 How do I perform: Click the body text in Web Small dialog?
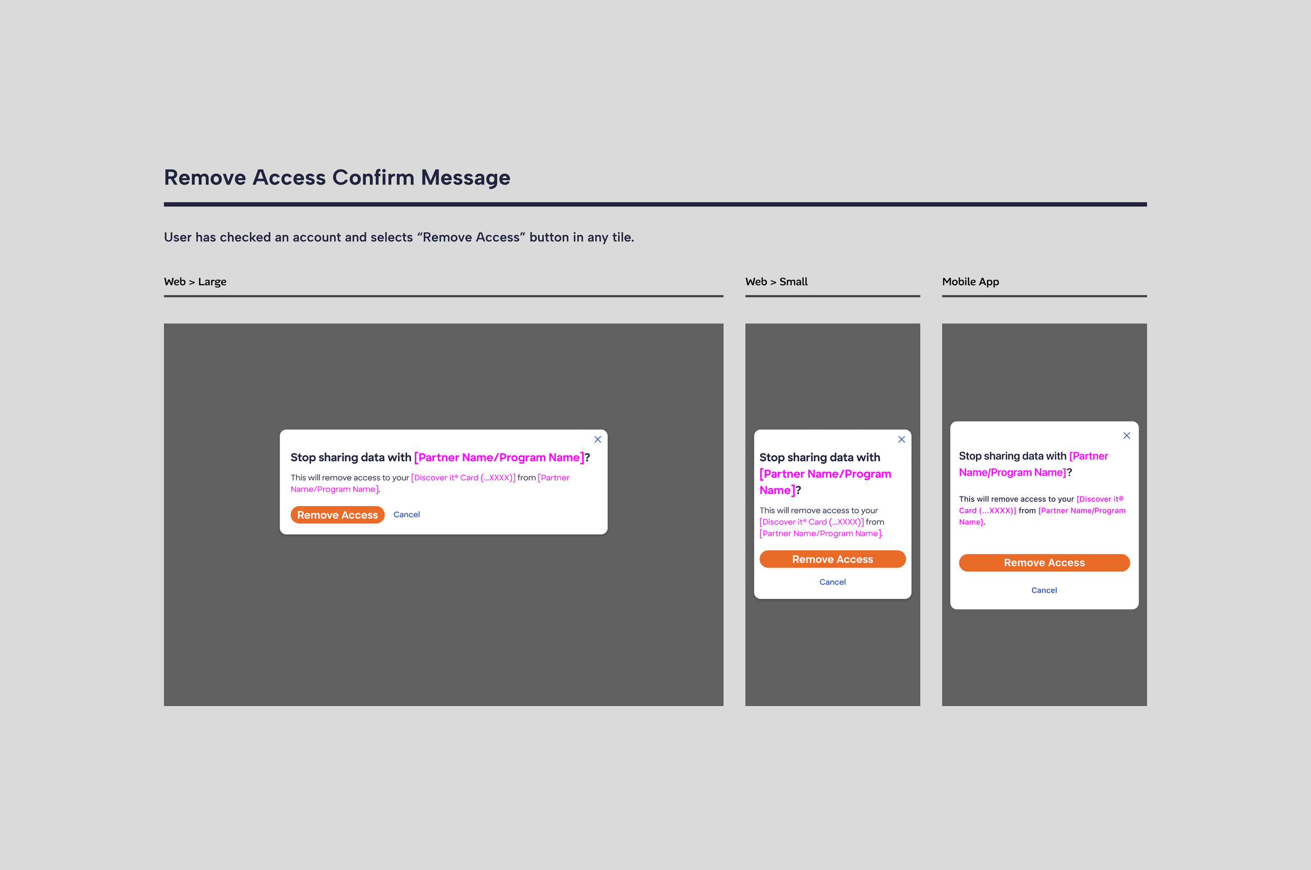click(822, 522)
